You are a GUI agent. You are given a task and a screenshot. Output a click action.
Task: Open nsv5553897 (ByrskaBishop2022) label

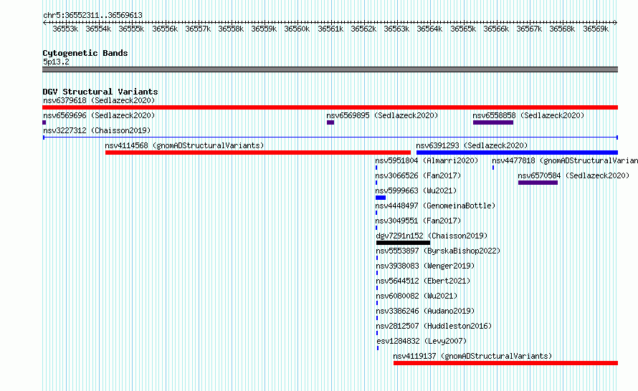(x=438, y=251)
